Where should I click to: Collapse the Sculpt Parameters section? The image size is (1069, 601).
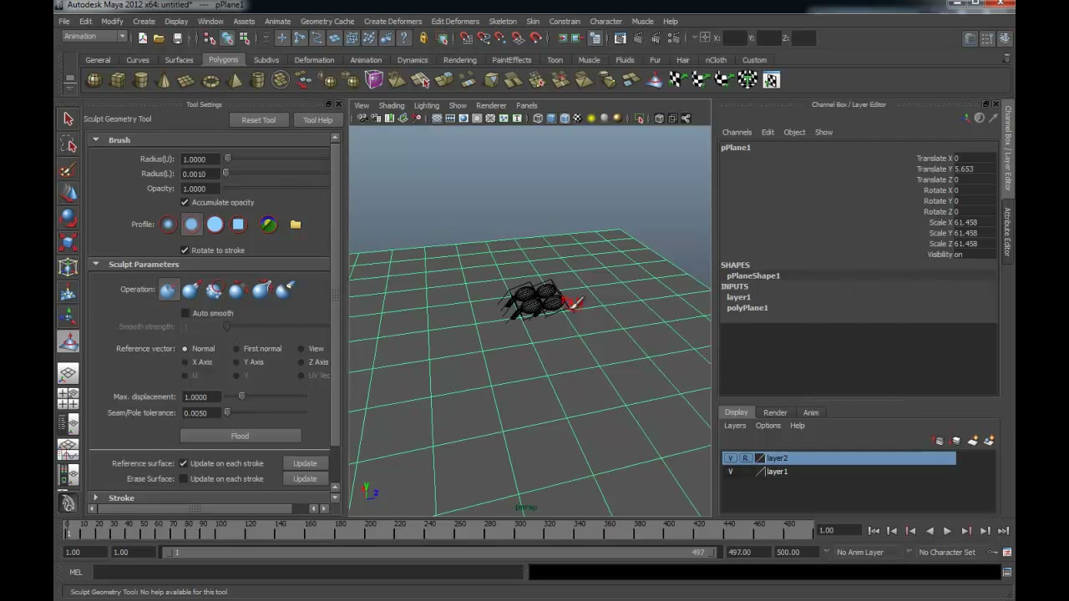point(96,265)
